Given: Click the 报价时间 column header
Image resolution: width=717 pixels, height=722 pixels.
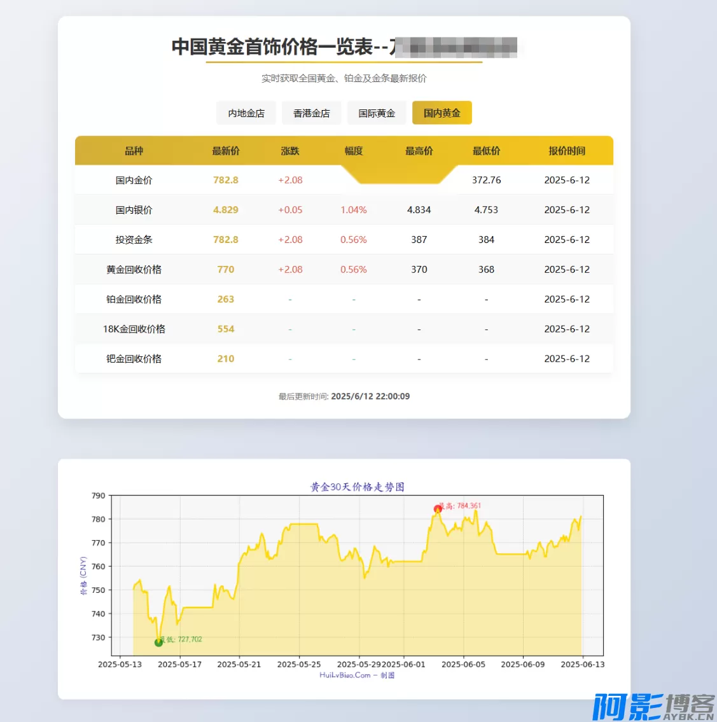Looking at the screenshot, I should click(x=567, y=151).
